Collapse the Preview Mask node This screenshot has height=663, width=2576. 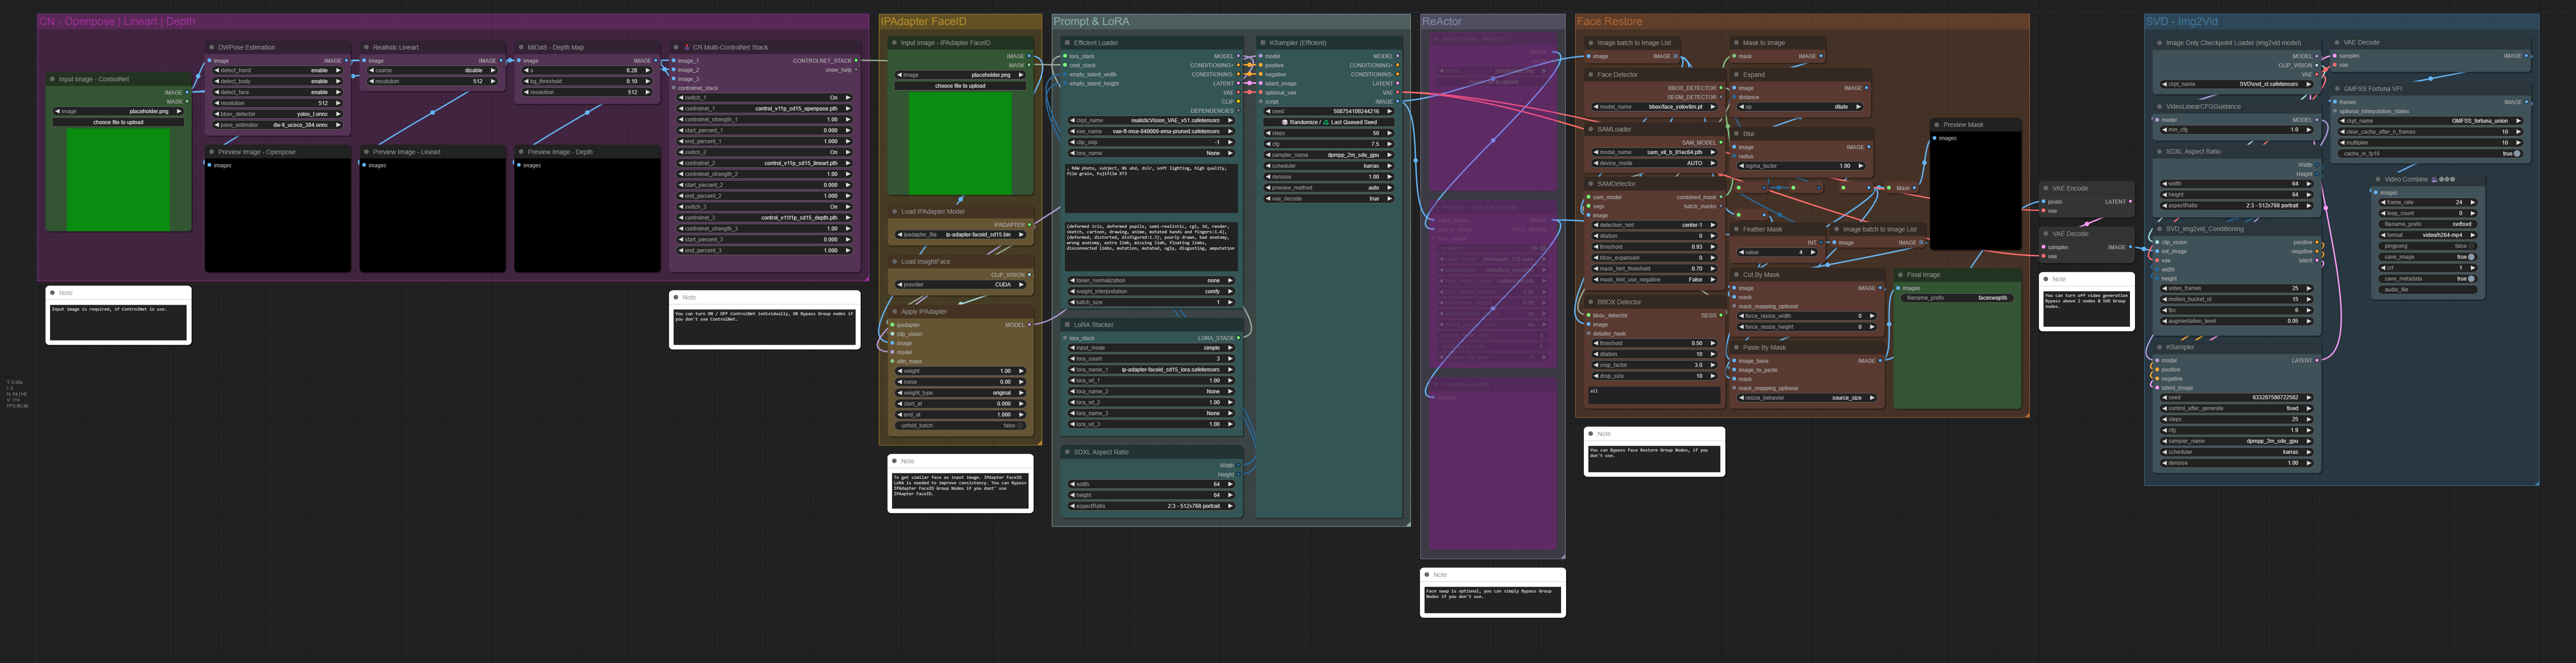(x=1937, y=125)
